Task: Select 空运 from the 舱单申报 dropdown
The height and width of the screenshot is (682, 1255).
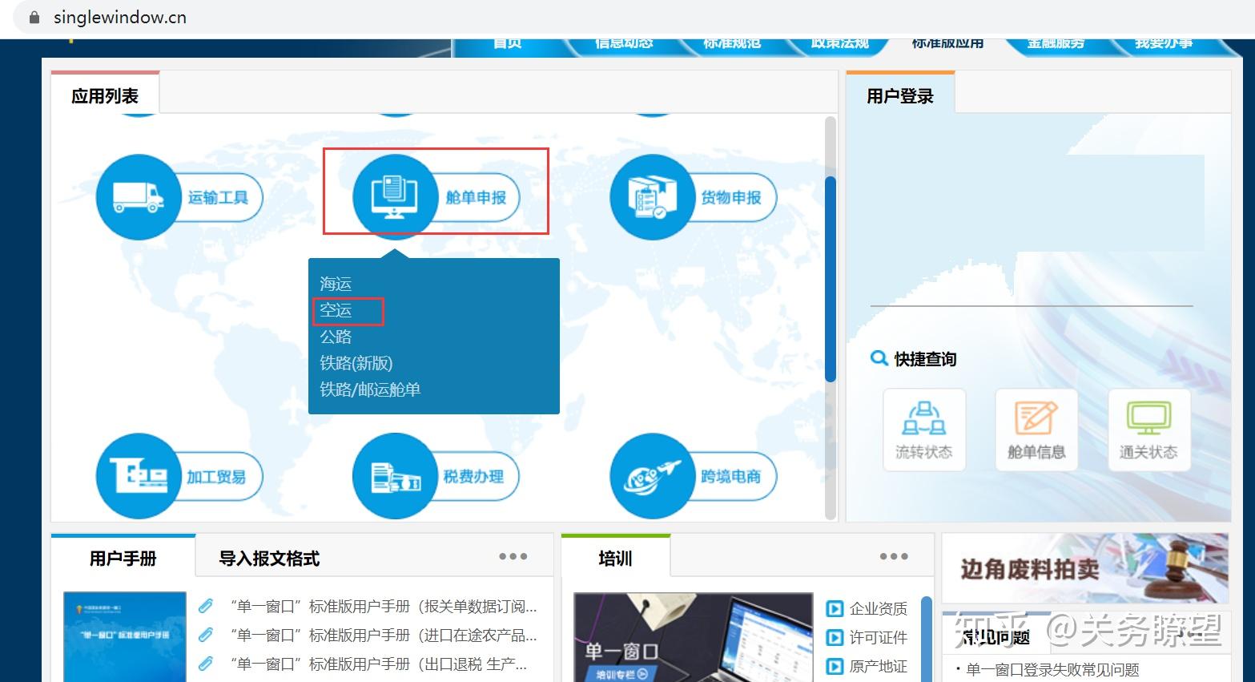Action: coord(334,310)
